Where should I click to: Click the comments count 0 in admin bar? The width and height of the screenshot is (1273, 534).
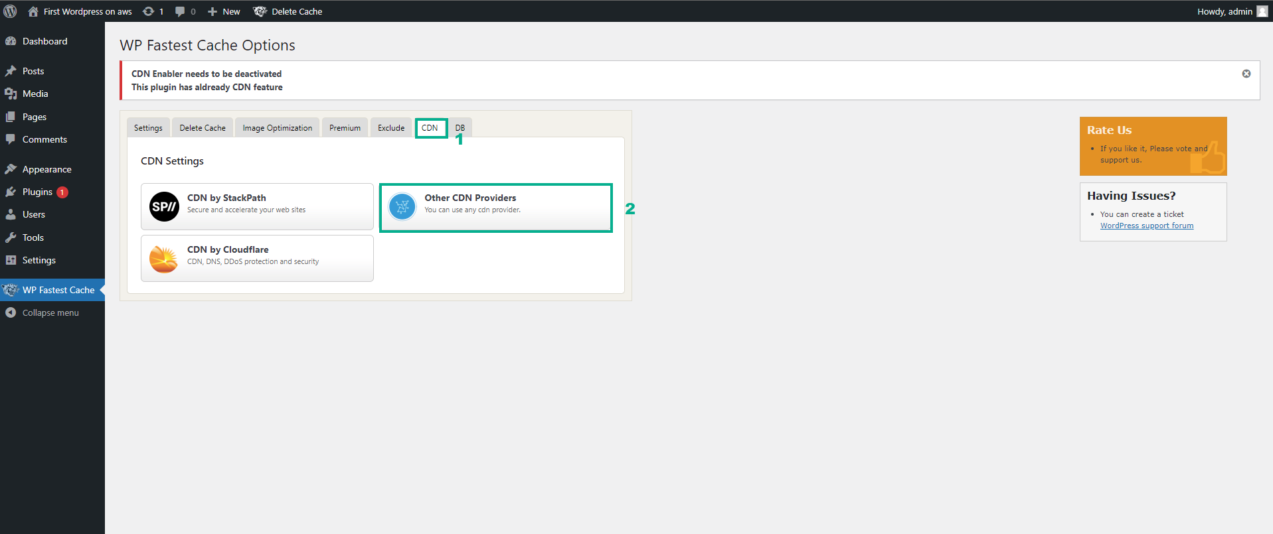click(x=193, y=11)
